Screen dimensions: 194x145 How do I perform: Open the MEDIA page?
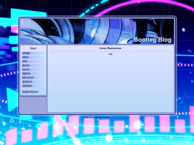click(x=33, y=74)
